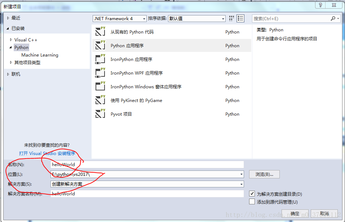Click the Pyvot 项目 template icon
Viewport: 345px width, 222px height.
pyautogui.click(x=100, y=114)
